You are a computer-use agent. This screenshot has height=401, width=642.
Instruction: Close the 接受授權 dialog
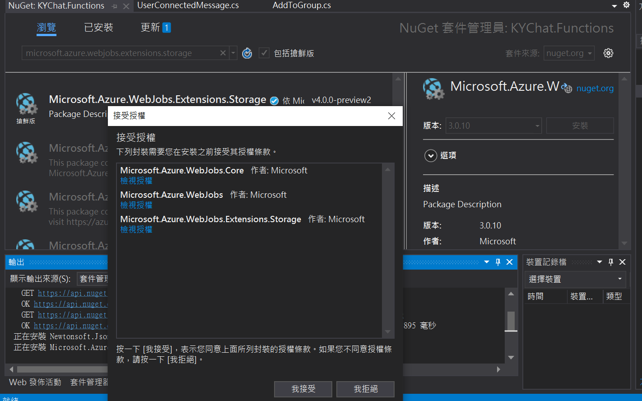pos(391,116)
